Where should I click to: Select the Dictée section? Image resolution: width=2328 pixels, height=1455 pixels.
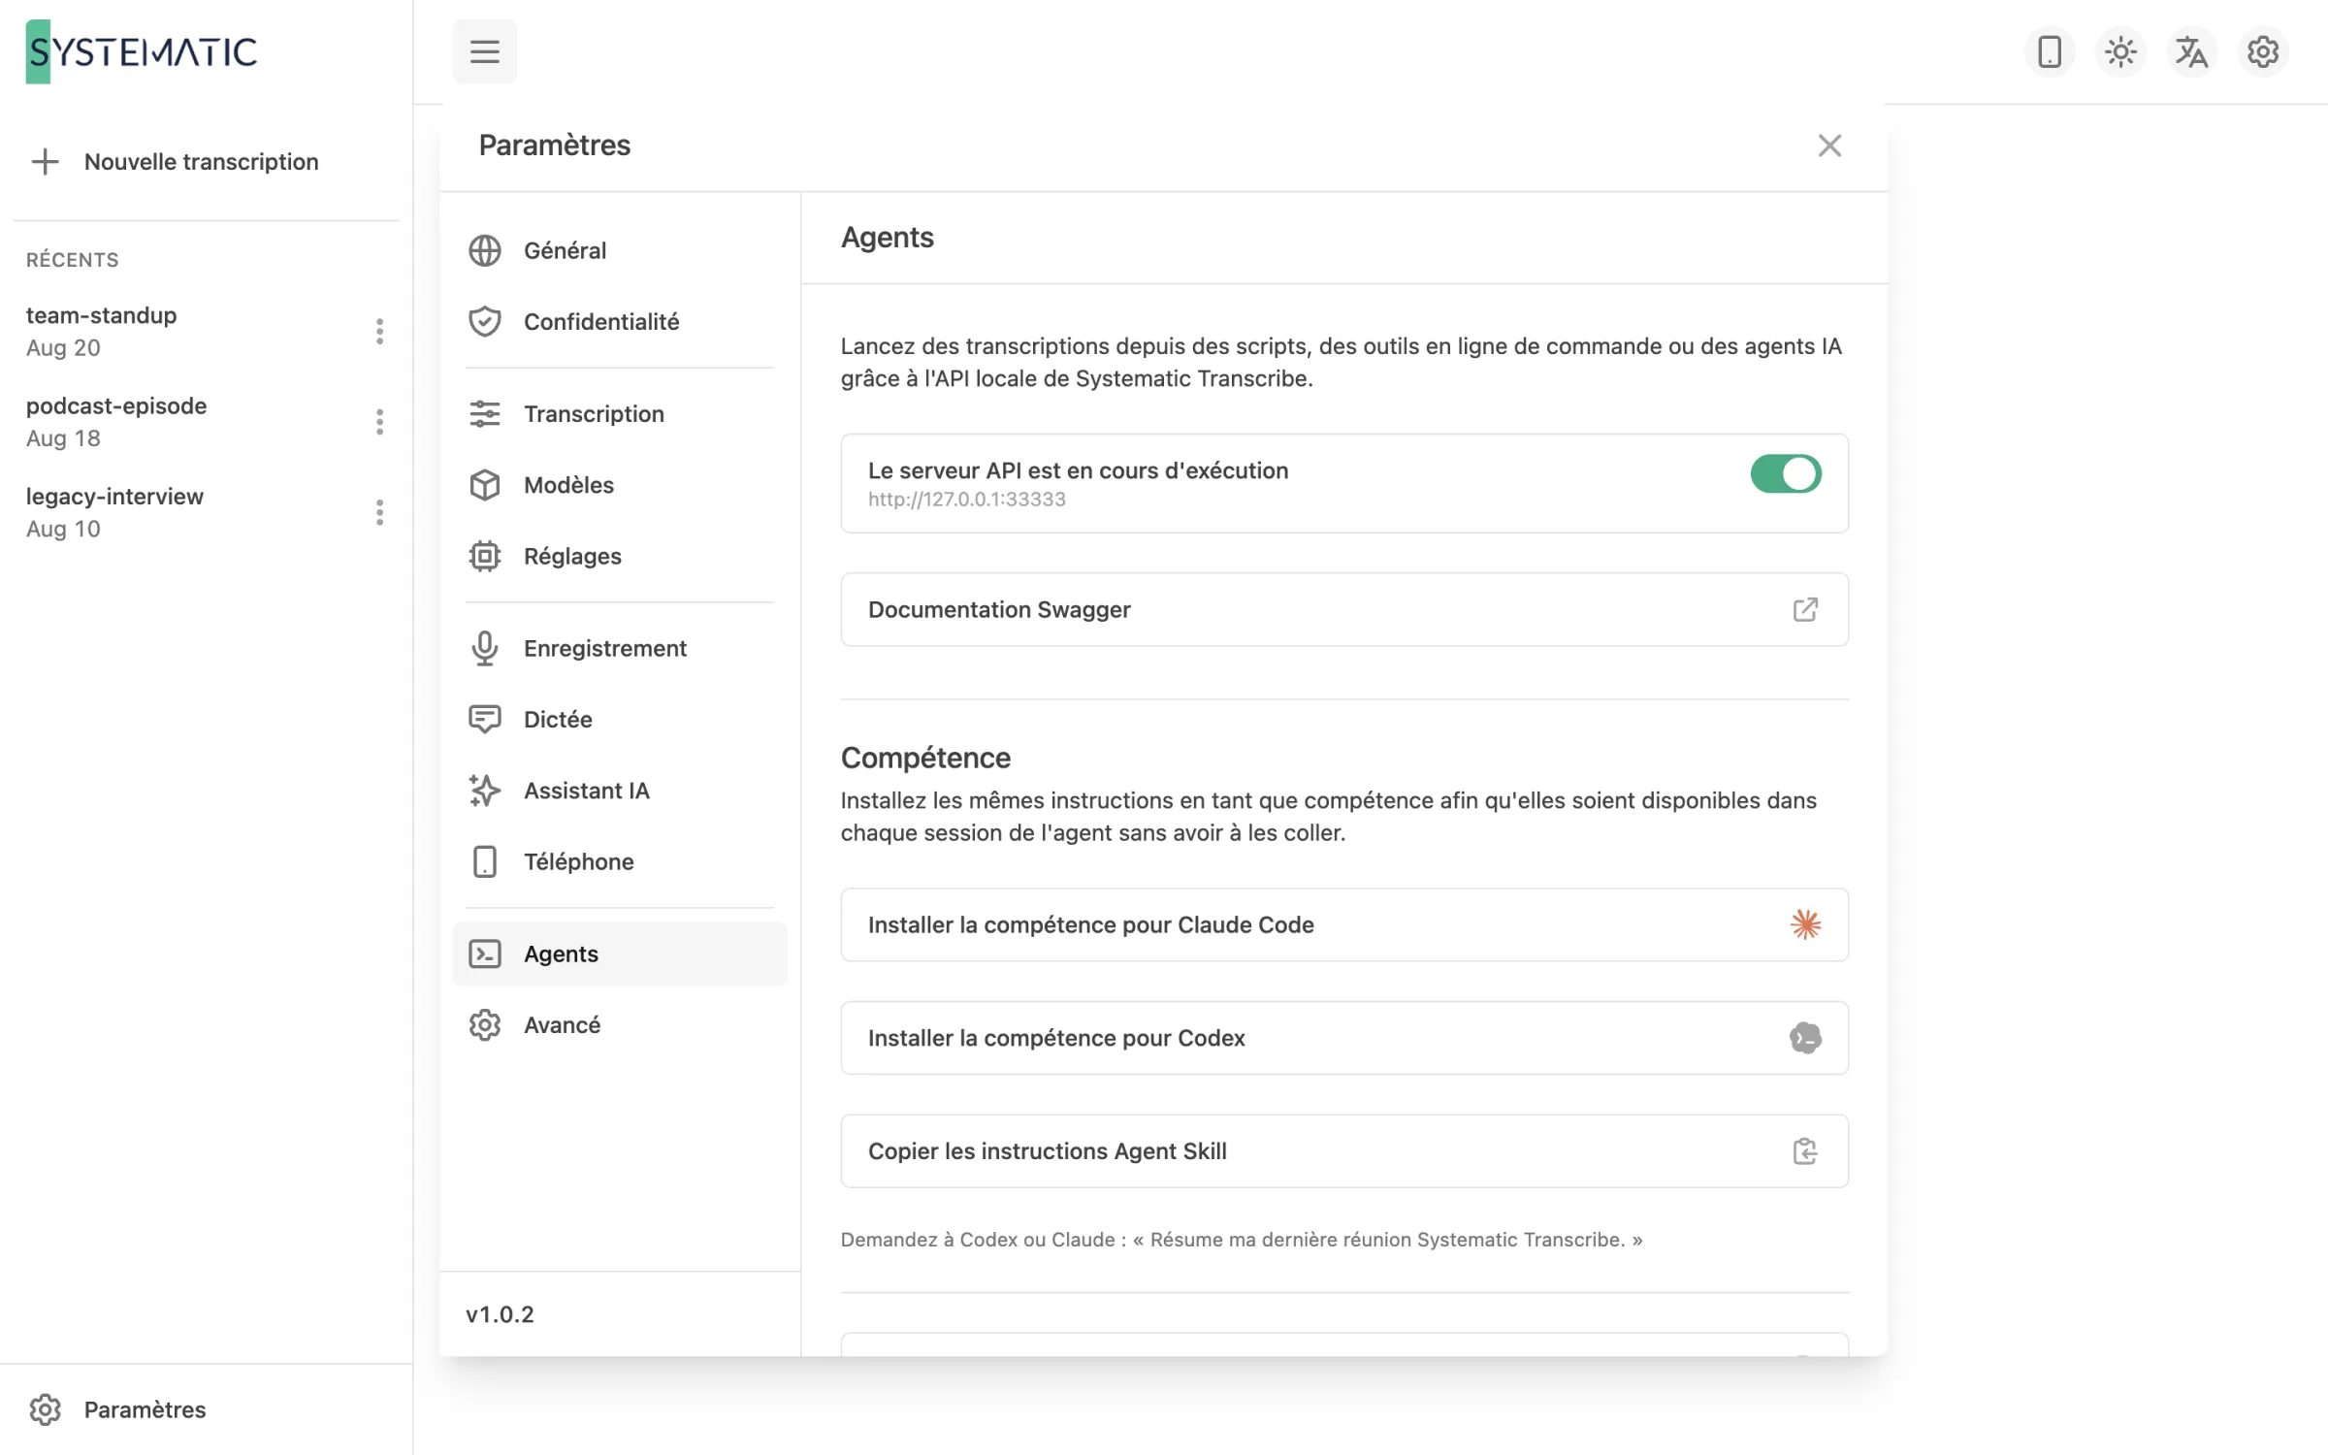[x=620, y=719]
